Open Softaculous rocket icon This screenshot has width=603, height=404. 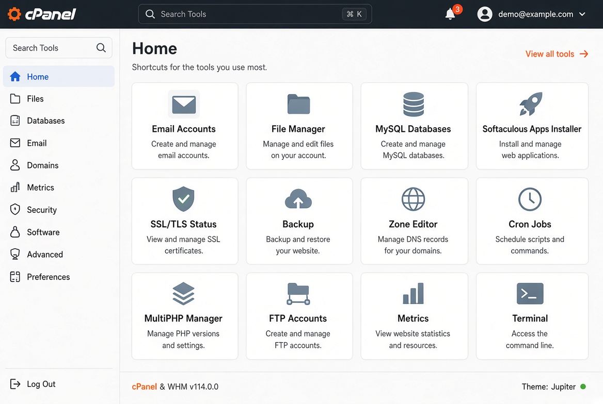[531, 104]
